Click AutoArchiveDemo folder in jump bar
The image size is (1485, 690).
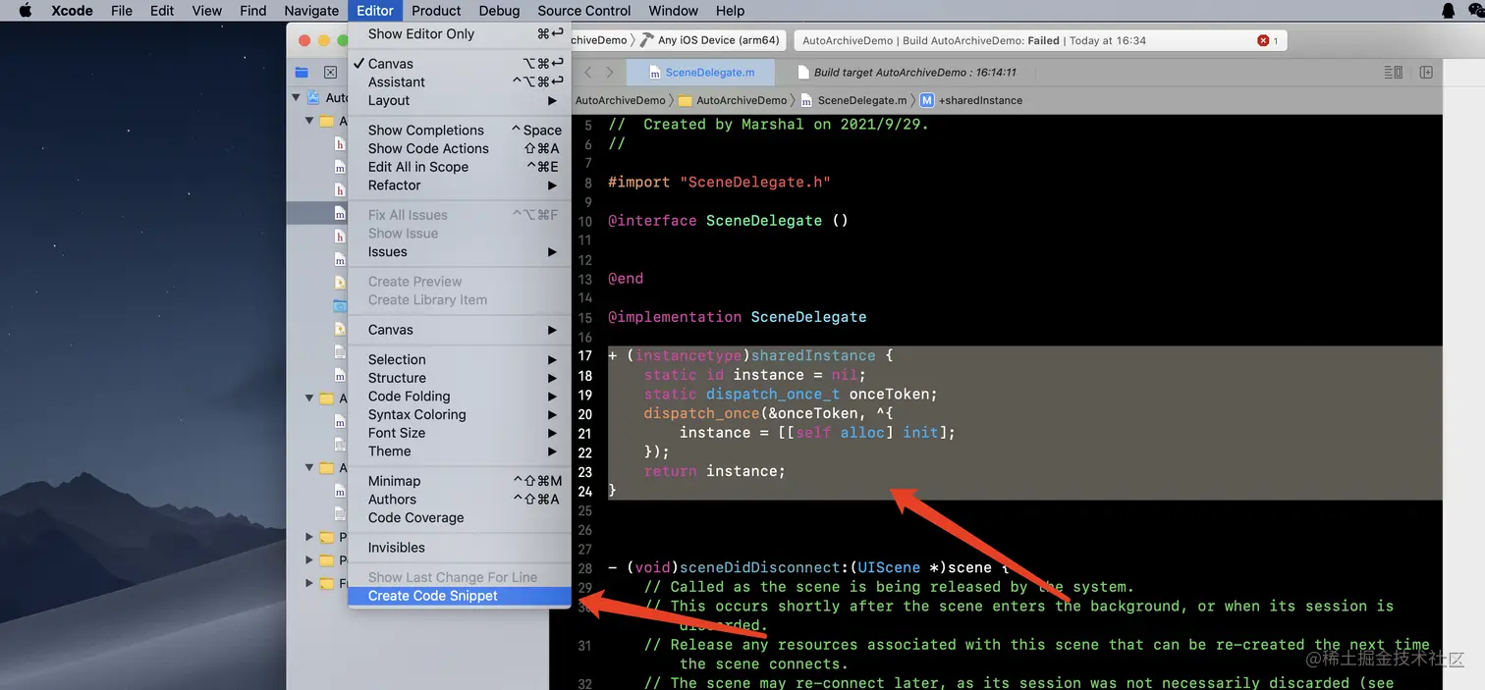point(733,100)
